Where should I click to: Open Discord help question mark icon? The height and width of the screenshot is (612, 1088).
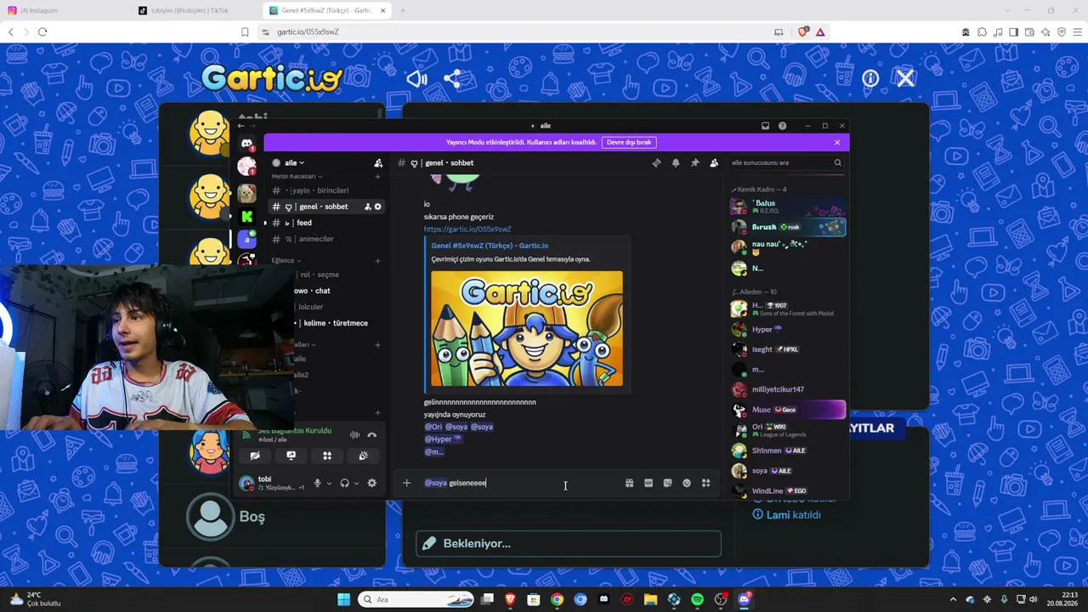pyautogui.click(x=782, y=126)
